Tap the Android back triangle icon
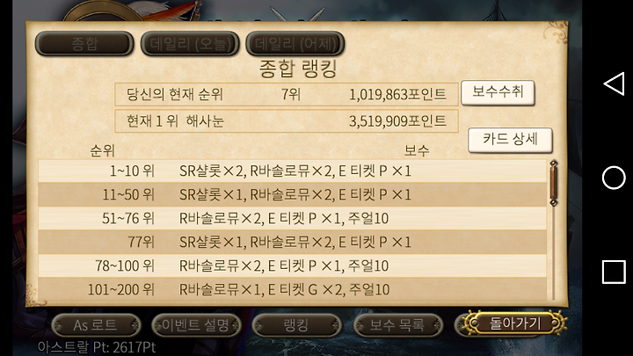Image resolution: width=633 pixels, height=356 pixels. click(x=614, y=84)
